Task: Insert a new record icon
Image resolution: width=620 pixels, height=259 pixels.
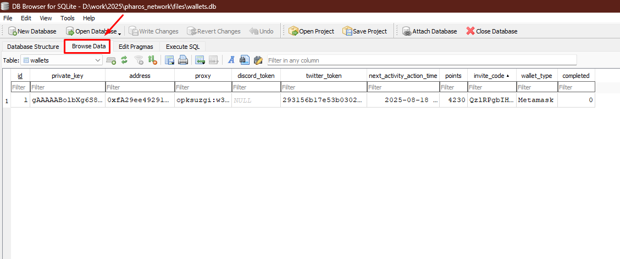Action: 200,60
